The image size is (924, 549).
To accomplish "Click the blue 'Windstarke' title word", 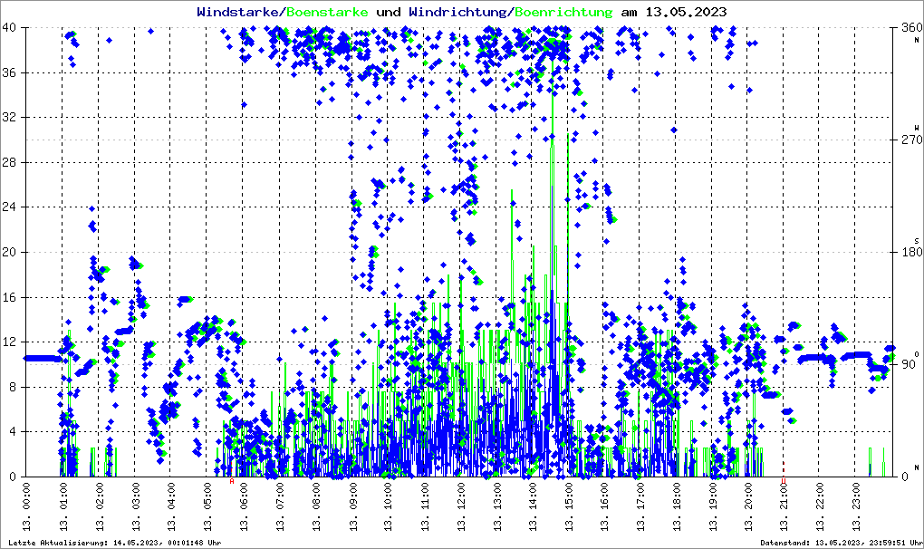I will pyautogui.click(x=240, y=12).
